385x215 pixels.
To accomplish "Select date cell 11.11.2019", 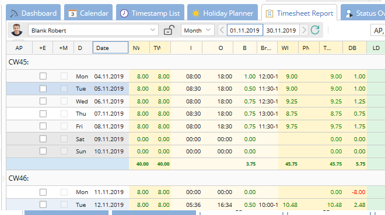I will pos(108,192).
